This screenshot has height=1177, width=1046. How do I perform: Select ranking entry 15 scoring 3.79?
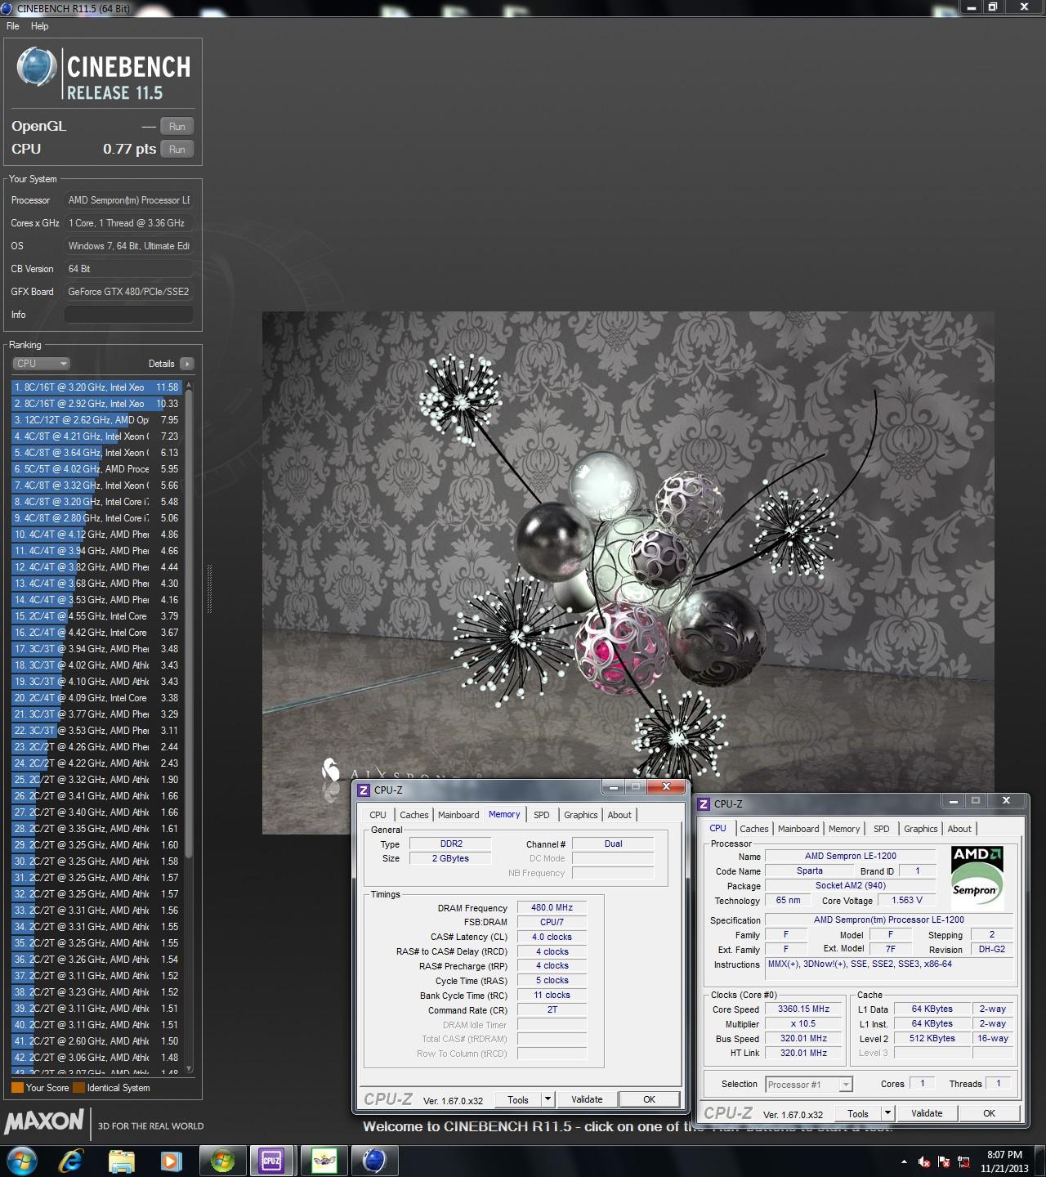96,616
